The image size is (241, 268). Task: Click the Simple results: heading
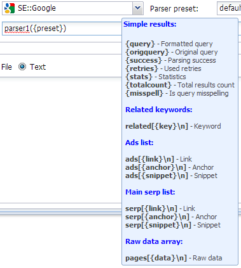pyautogui.click(x=150, y=24)
